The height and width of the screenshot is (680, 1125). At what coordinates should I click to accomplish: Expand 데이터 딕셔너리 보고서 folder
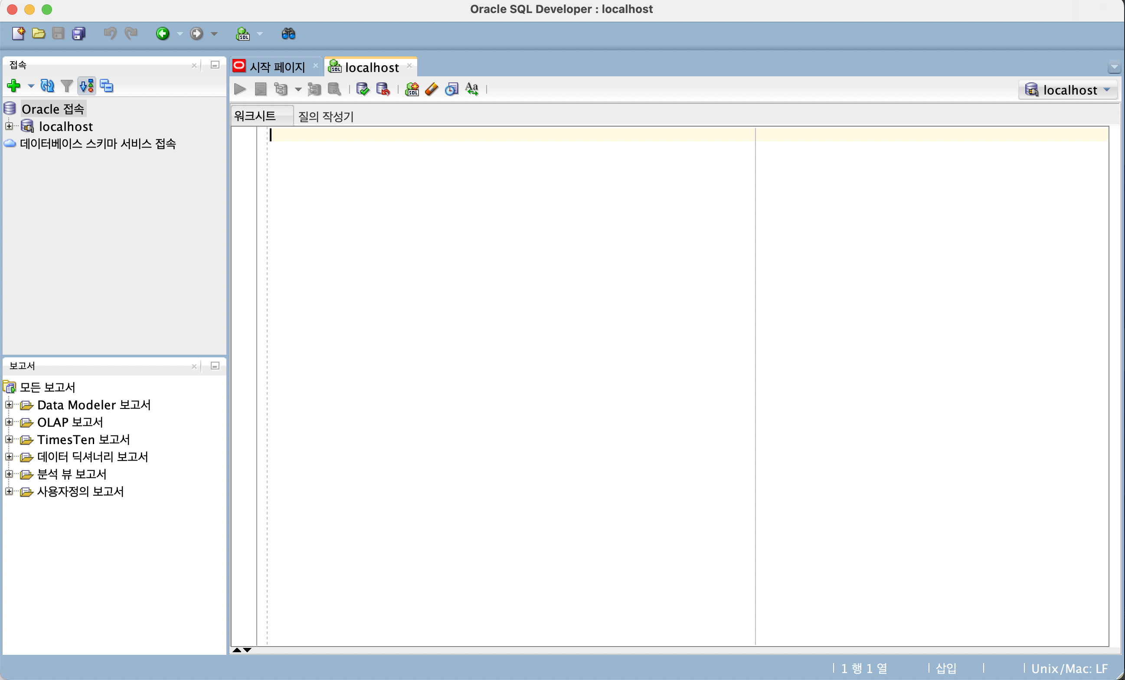9,457
